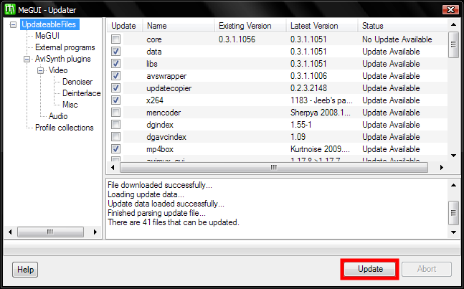Click the Abort button
The width and height of the screenshot is (464, 289).
pyautogui.click(x=427, y=269)
